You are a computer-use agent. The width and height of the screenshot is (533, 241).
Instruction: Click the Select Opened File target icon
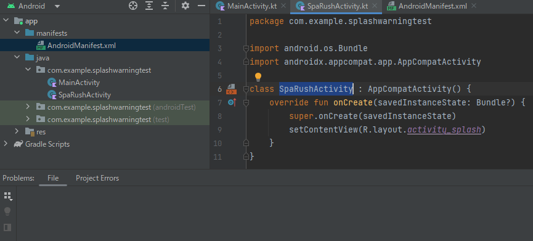click(x=133, y=6)
